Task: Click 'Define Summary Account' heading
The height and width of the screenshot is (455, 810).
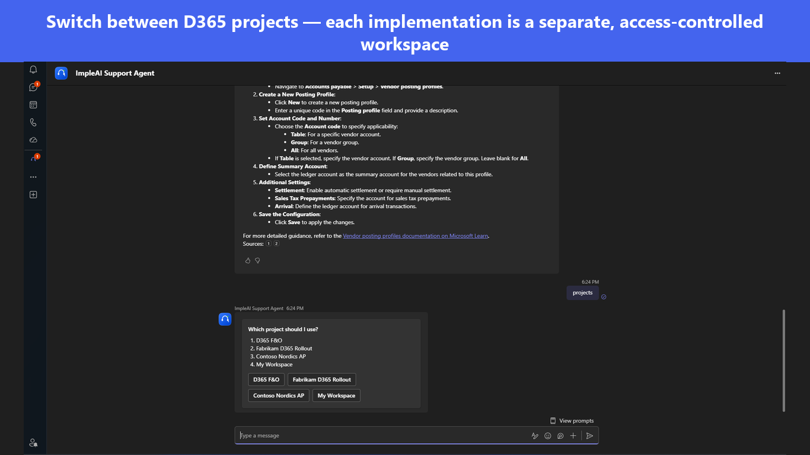Action: pyautogui.click(x=293, y=166)
